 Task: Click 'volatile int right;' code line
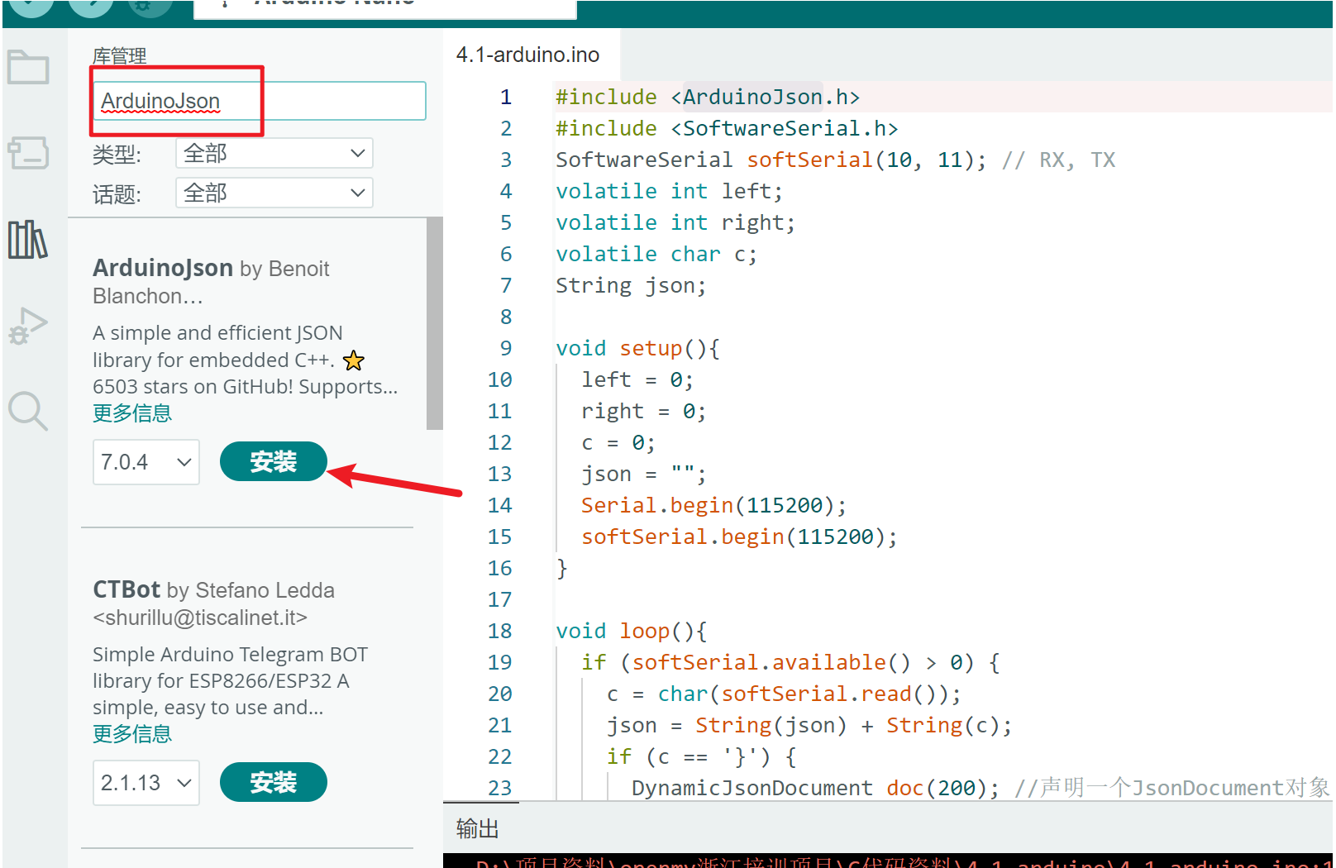675,222
